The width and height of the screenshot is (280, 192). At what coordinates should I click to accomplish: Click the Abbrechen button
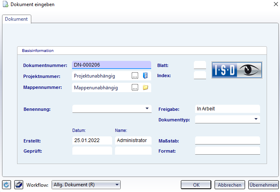click(x=230, y=185)
